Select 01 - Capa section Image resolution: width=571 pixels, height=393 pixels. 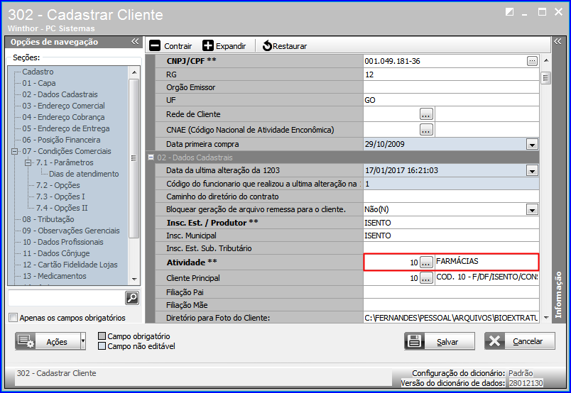tap(39, 83)
